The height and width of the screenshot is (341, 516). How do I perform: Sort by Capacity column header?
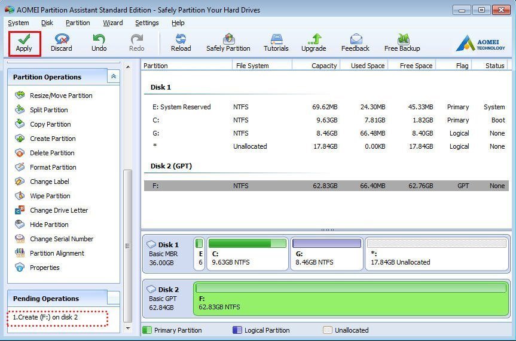pos(316,66)
